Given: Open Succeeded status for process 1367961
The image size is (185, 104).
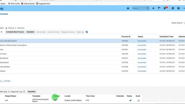Looking at the screenshot, I should tap(142, 49).
